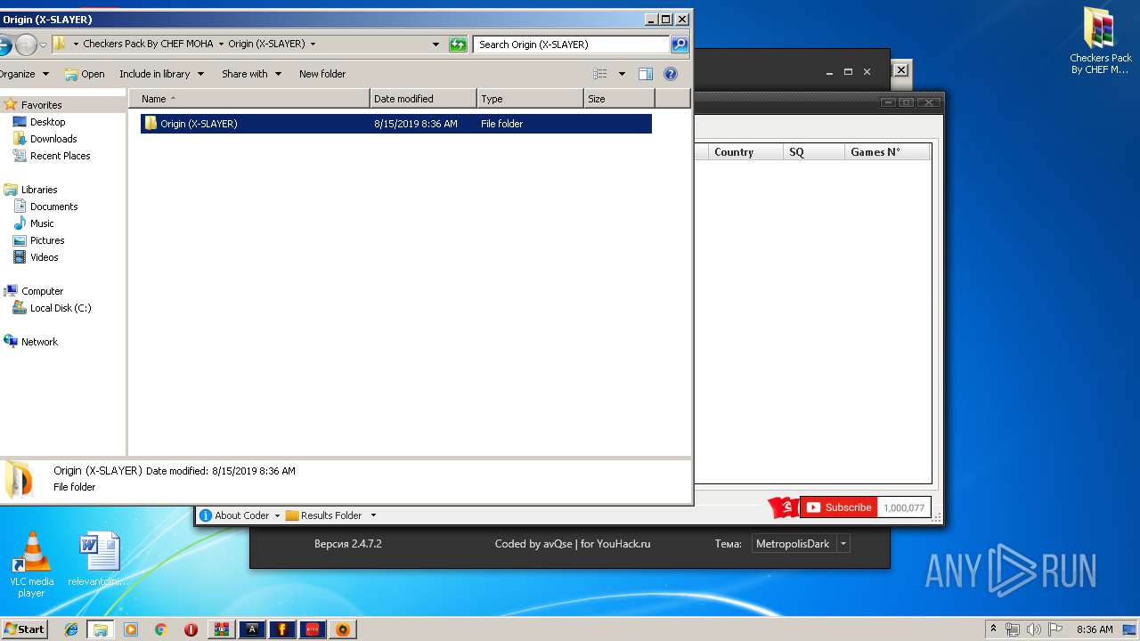This screenshot has width=1140, height=641.
Task: Click the Windows Start button
Action: 24,629
